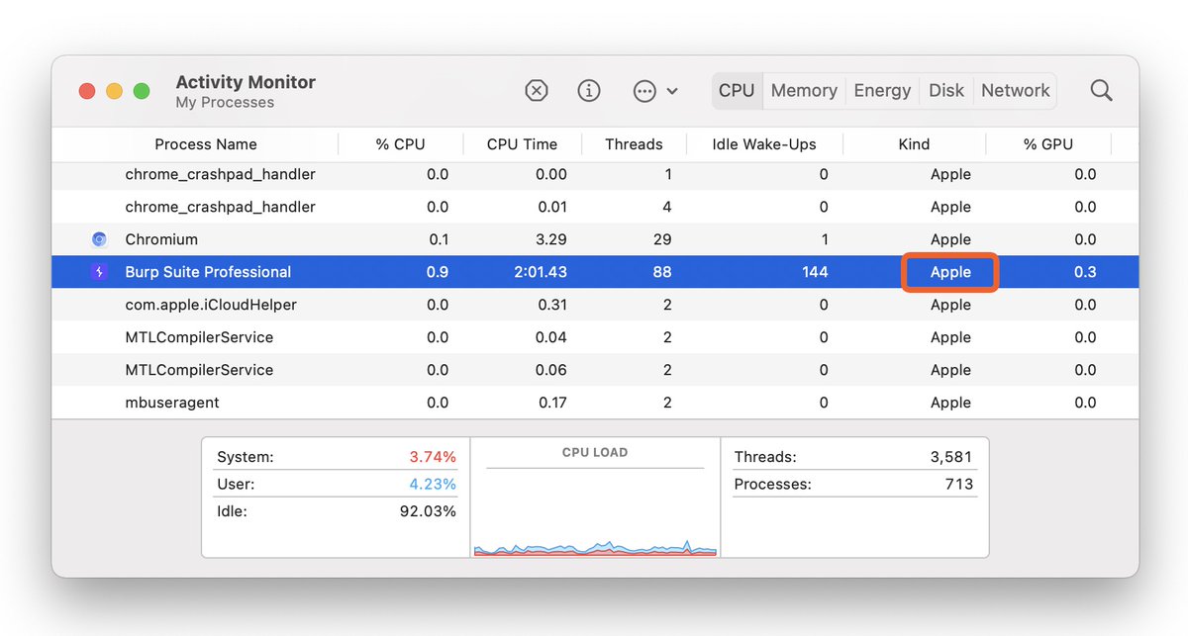This screenshot has height=636, width=1188.
Task: Select the Burp Suite Professional process name
Action: [x=208, y=272]
